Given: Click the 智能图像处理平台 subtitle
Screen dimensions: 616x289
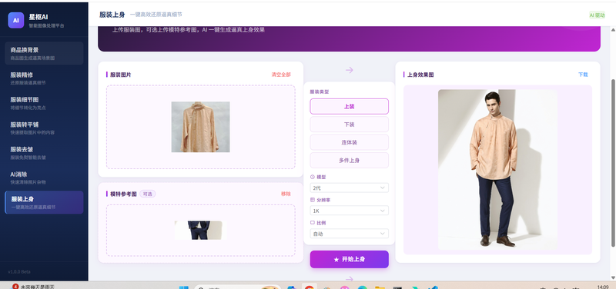Looking at the screenshot, I should click(x=46, y=26).
